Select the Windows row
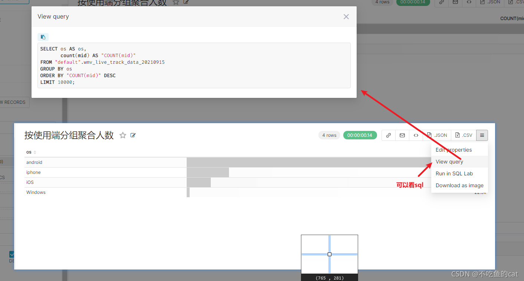This screenshot has width=524, height=281. coord(255,192)
